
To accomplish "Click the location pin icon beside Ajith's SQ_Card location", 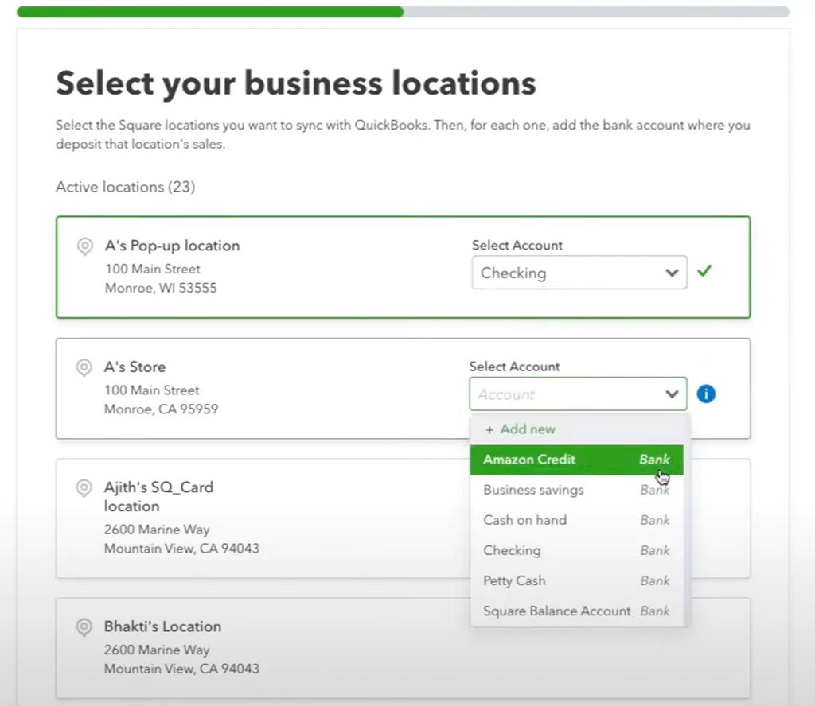I will pos(84,488).
